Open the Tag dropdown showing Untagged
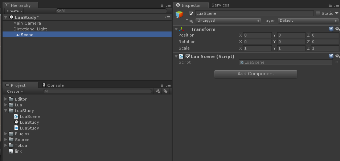This screenshot has height=161, width=340. 228,21
